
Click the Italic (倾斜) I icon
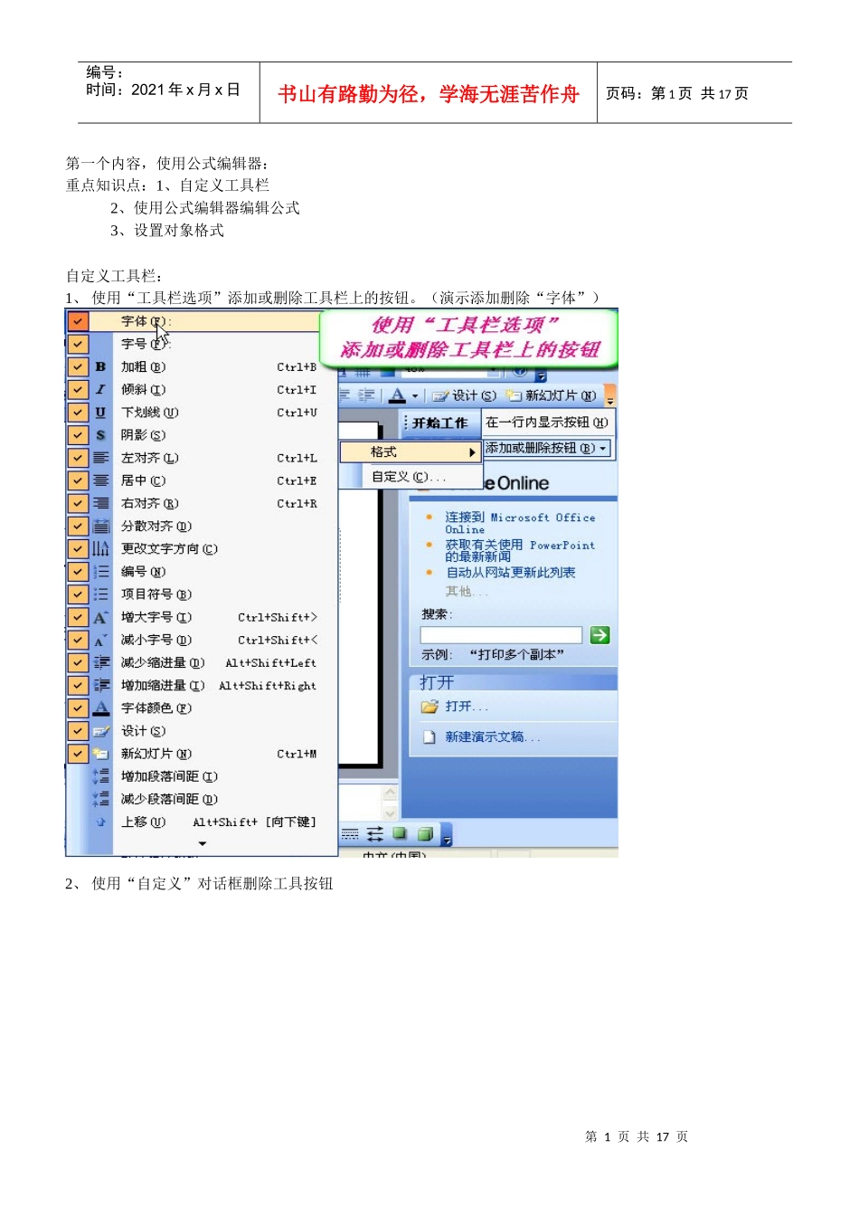(100, 390)
